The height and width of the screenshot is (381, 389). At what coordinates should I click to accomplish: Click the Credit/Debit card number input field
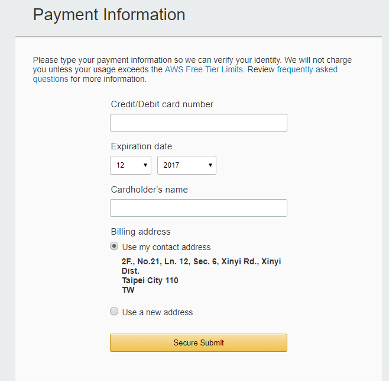pyautogui.click(x=198, y=123)
